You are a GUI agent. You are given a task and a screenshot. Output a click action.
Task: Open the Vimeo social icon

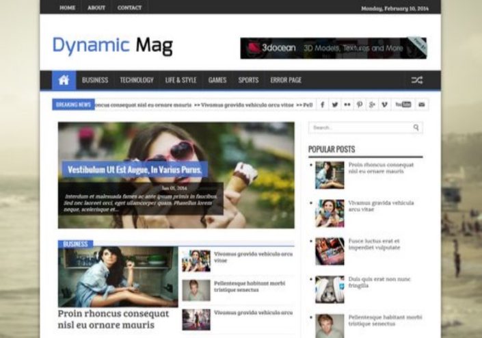point(384,105)
